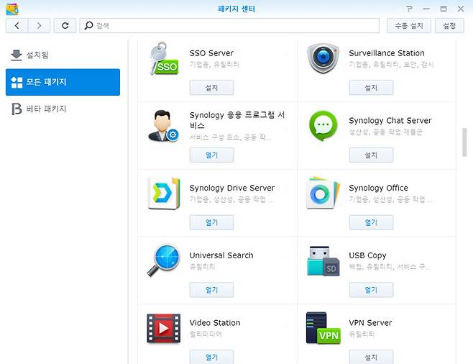Refresh the package list

(x=65, y=26)
